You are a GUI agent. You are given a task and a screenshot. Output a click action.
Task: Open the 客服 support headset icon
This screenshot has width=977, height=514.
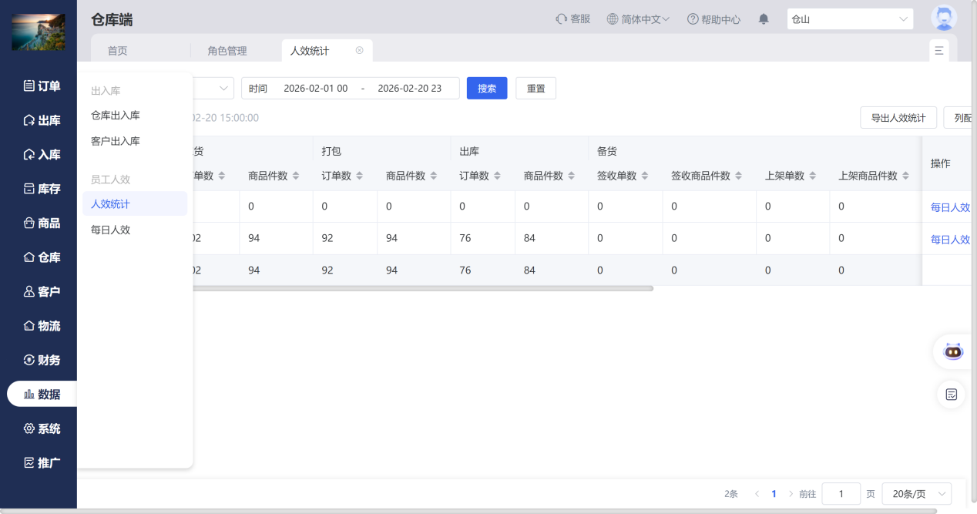(572, 18)
